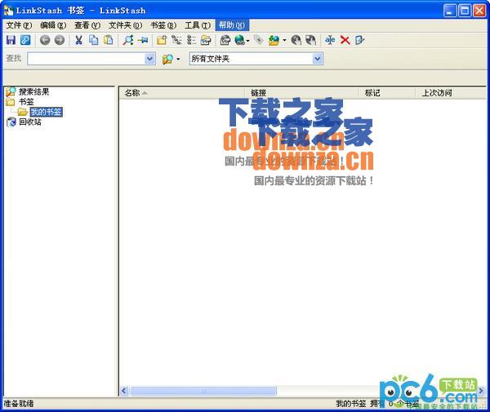Click the list view toolbar icon
This screenshot has width=490, height=412.
coord(191,40)
